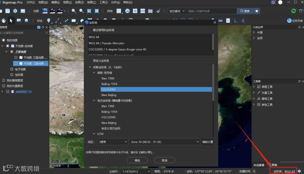Screen dimensions: 304x174
Task: Click the angle measurement icon in the toolbar
Action: [x=243, y=20]
